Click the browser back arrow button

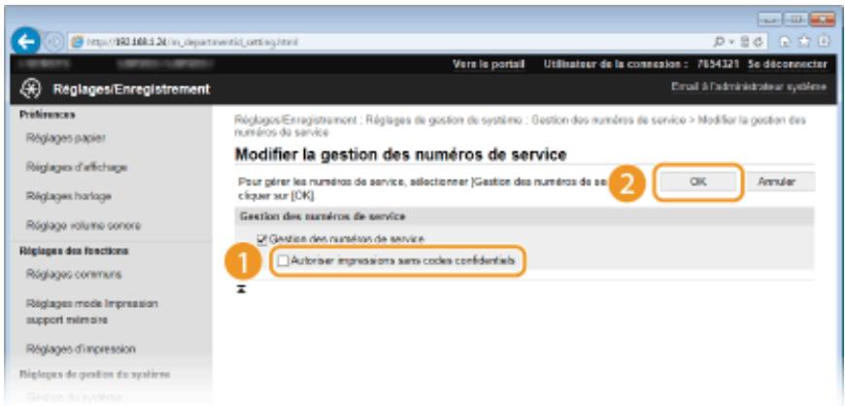coord(25,42)
